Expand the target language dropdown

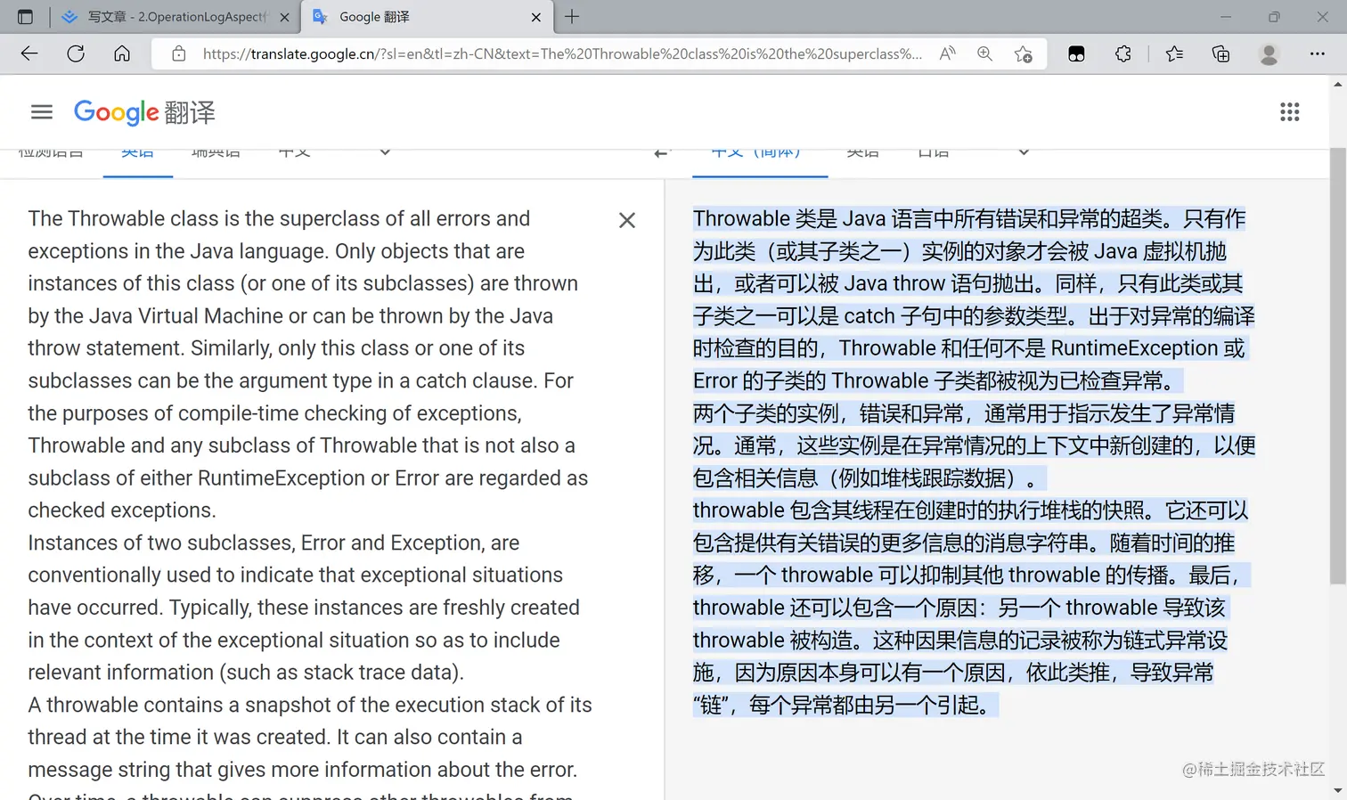pyautogui.click(x=1024, y=152)
